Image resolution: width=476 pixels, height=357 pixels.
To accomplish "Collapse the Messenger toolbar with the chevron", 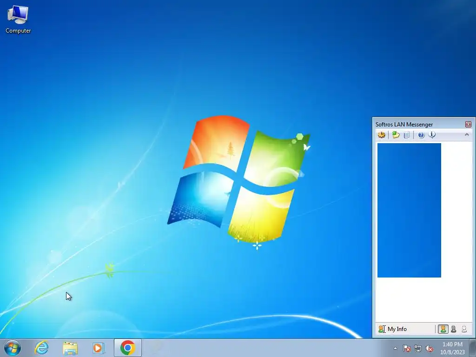I will pos(467,134).
